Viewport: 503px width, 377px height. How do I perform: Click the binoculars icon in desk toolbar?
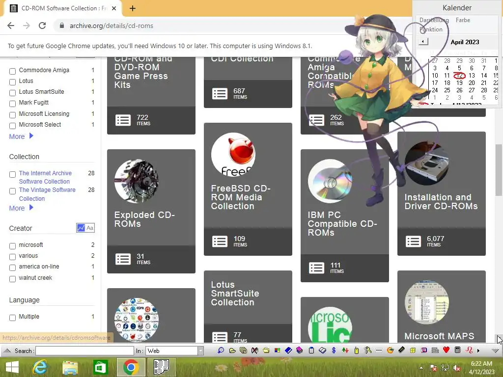pos(255,350)
